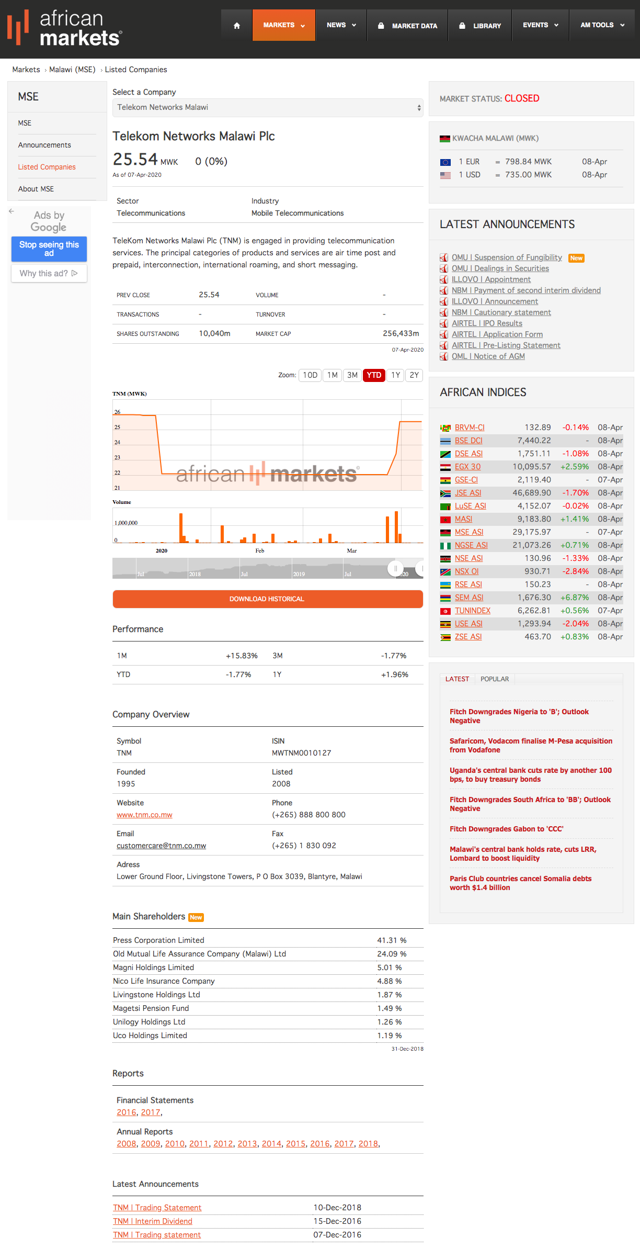The height and width of the screenshot is (1249, 640).
Task: Click PDF icon next to OMU Dealings in Securities
Action: (444, 268)
